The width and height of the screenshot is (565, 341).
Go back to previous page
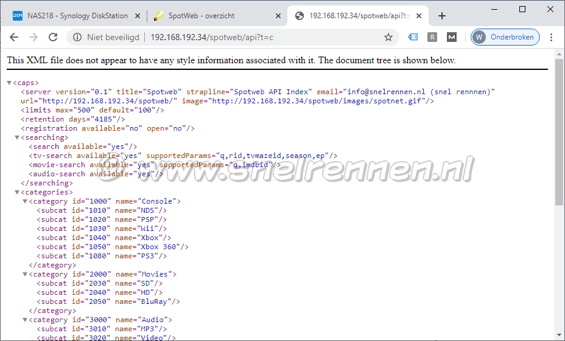14,37
